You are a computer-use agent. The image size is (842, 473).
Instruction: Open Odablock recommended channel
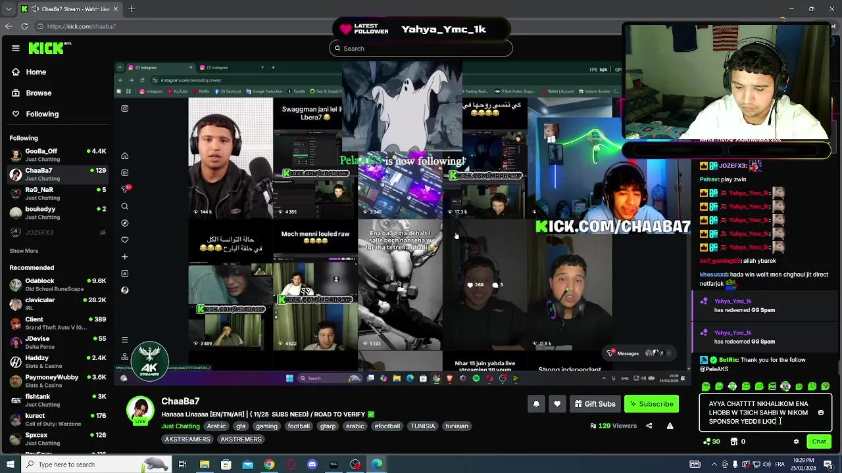point(58,284)
